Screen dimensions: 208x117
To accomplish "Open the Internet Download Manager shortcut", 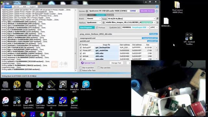I will click(x=74, y=103).
